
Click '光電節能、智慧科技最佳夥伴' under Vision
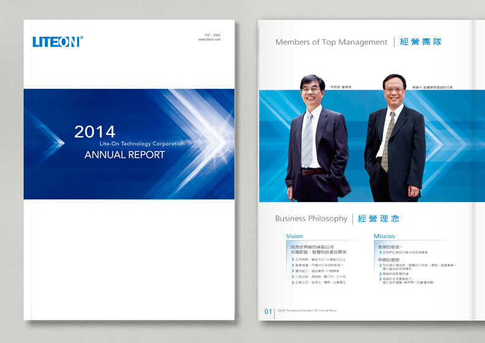pos(318,252)
